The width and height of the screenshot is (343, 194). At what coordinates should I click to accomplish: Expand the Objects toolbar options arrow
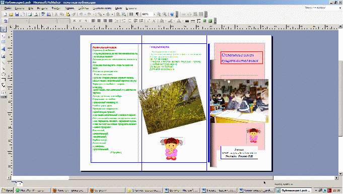(4, 97)
